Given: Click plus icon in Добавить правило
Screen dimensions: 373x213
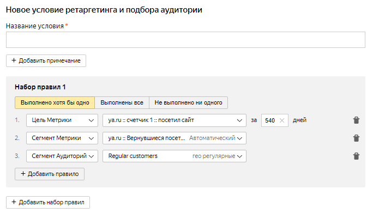Looking at the screenshot, I should (23, 174).
